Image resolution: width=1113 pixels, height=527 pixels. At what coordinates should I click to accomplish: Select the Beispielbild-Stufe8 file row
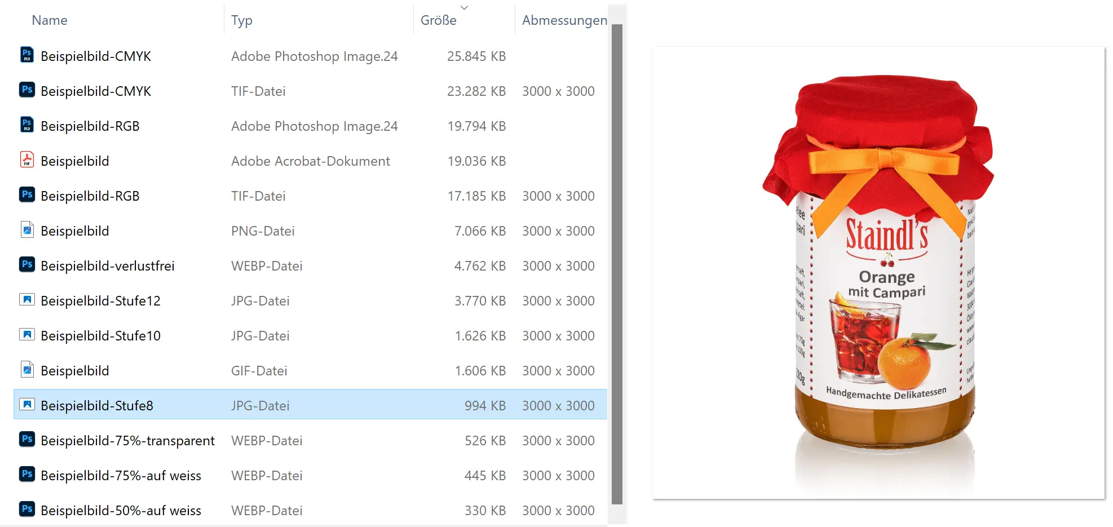(310, 405)
